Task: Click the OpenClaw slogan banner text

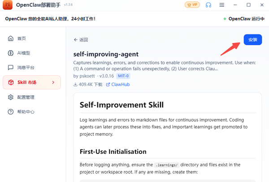Action: (x=50, y=19)
